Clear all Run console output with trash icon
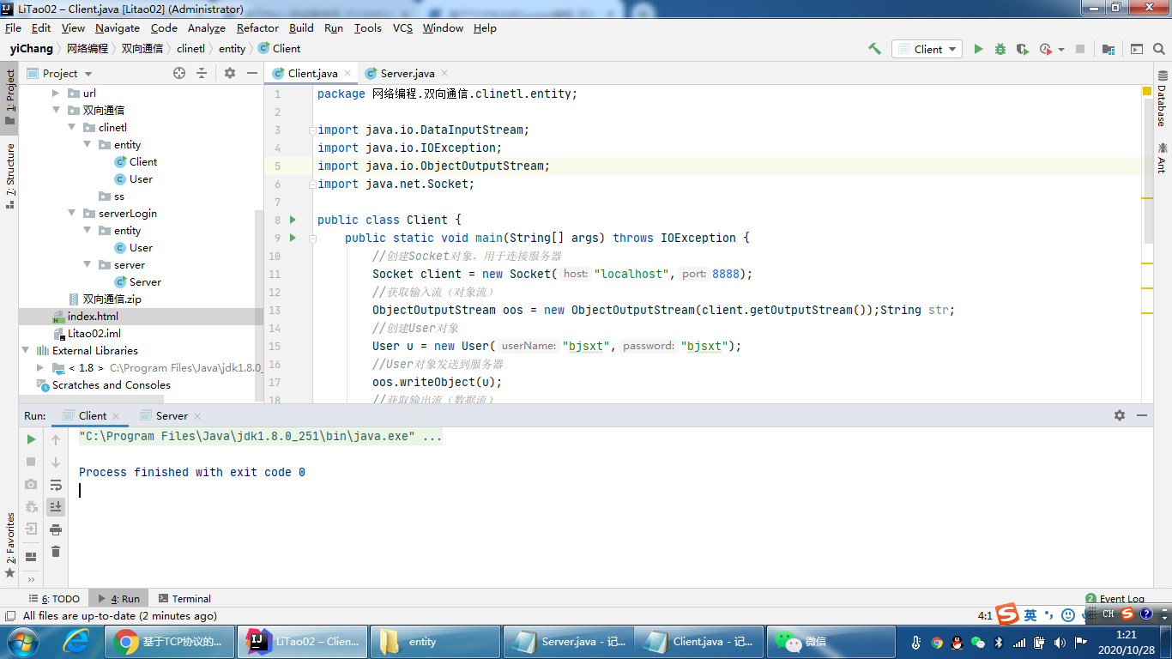The height and width of the screenshot is (659, 1172). coord(56,552)
